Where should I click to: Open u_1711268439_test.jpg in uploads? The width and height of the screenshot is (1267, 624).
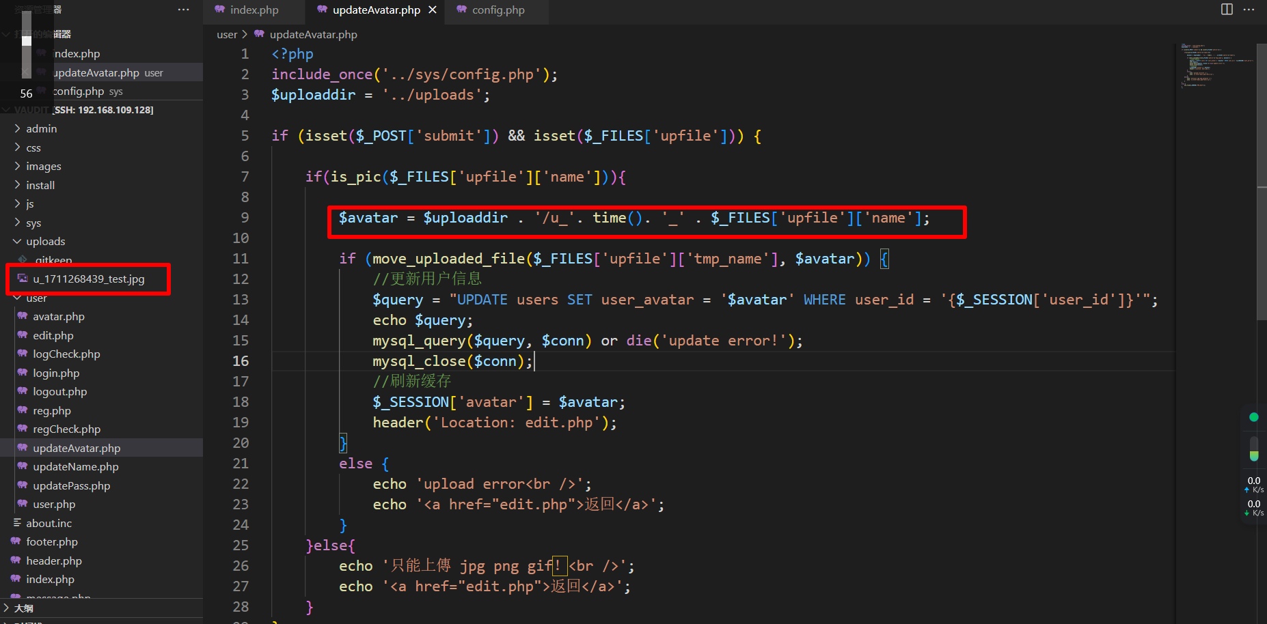(x=89, y=279)
